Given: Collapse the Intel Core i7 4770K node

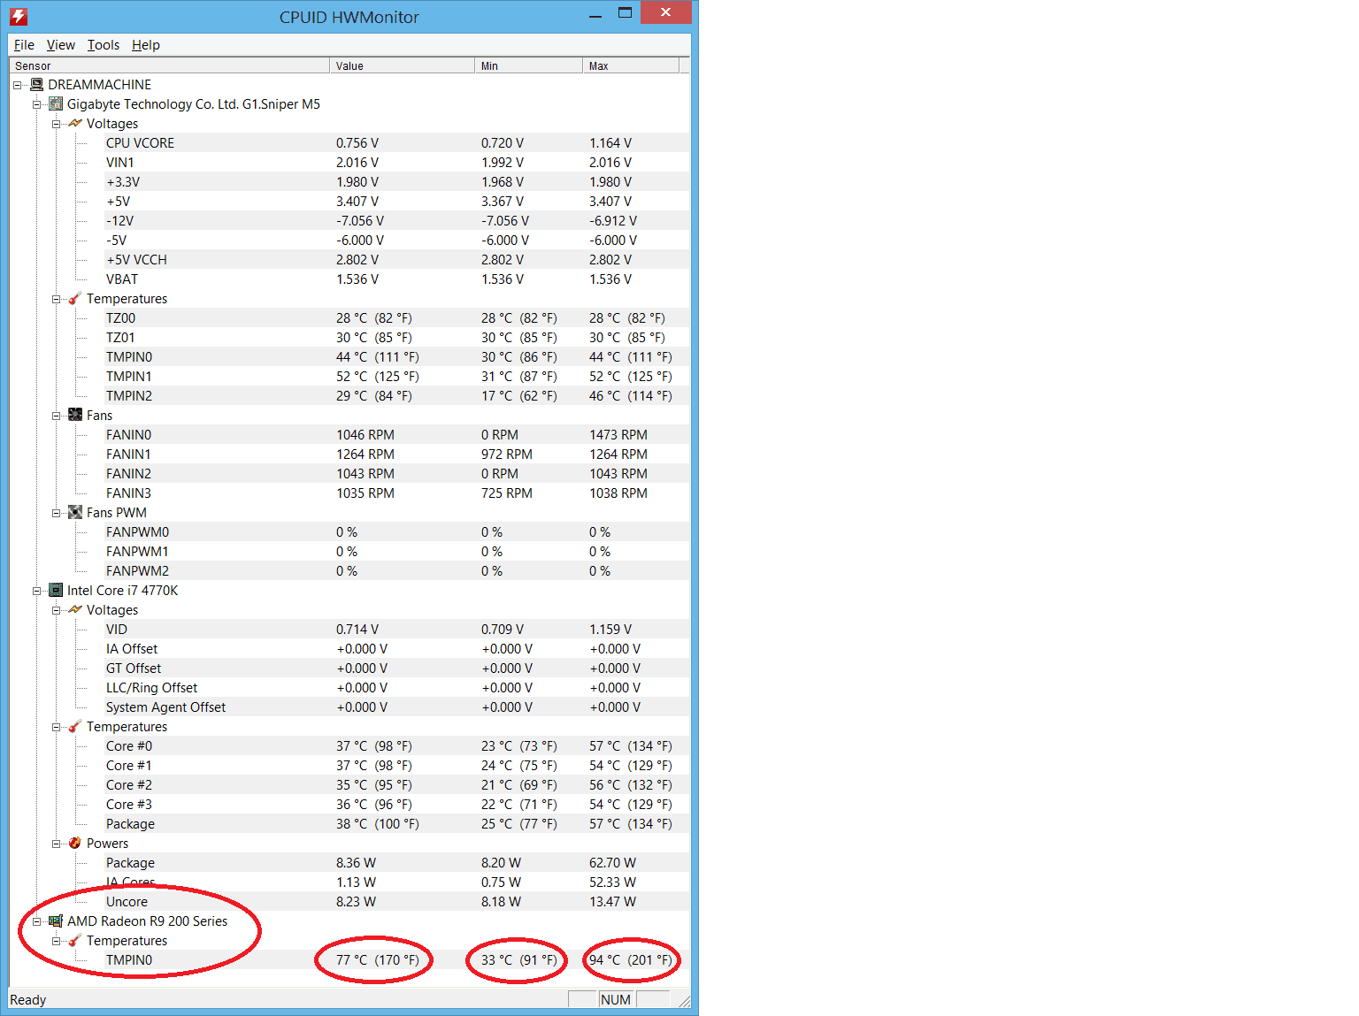Looking at the screenshot, I should [x=36, y=591].
